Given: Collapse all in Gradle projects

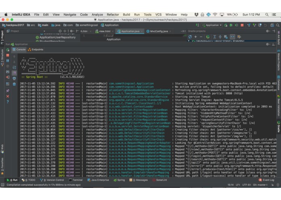Looking at the screenshot, I should 220,37.
